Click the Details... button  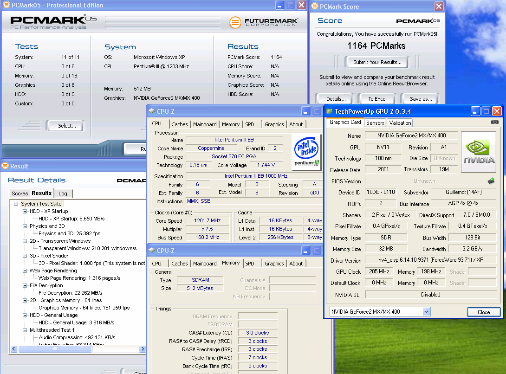click(x=336, y=99)
